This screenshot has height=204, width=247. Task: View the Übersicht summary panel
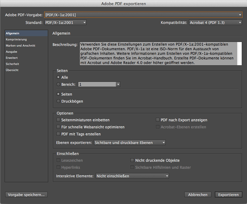[12, 70]
